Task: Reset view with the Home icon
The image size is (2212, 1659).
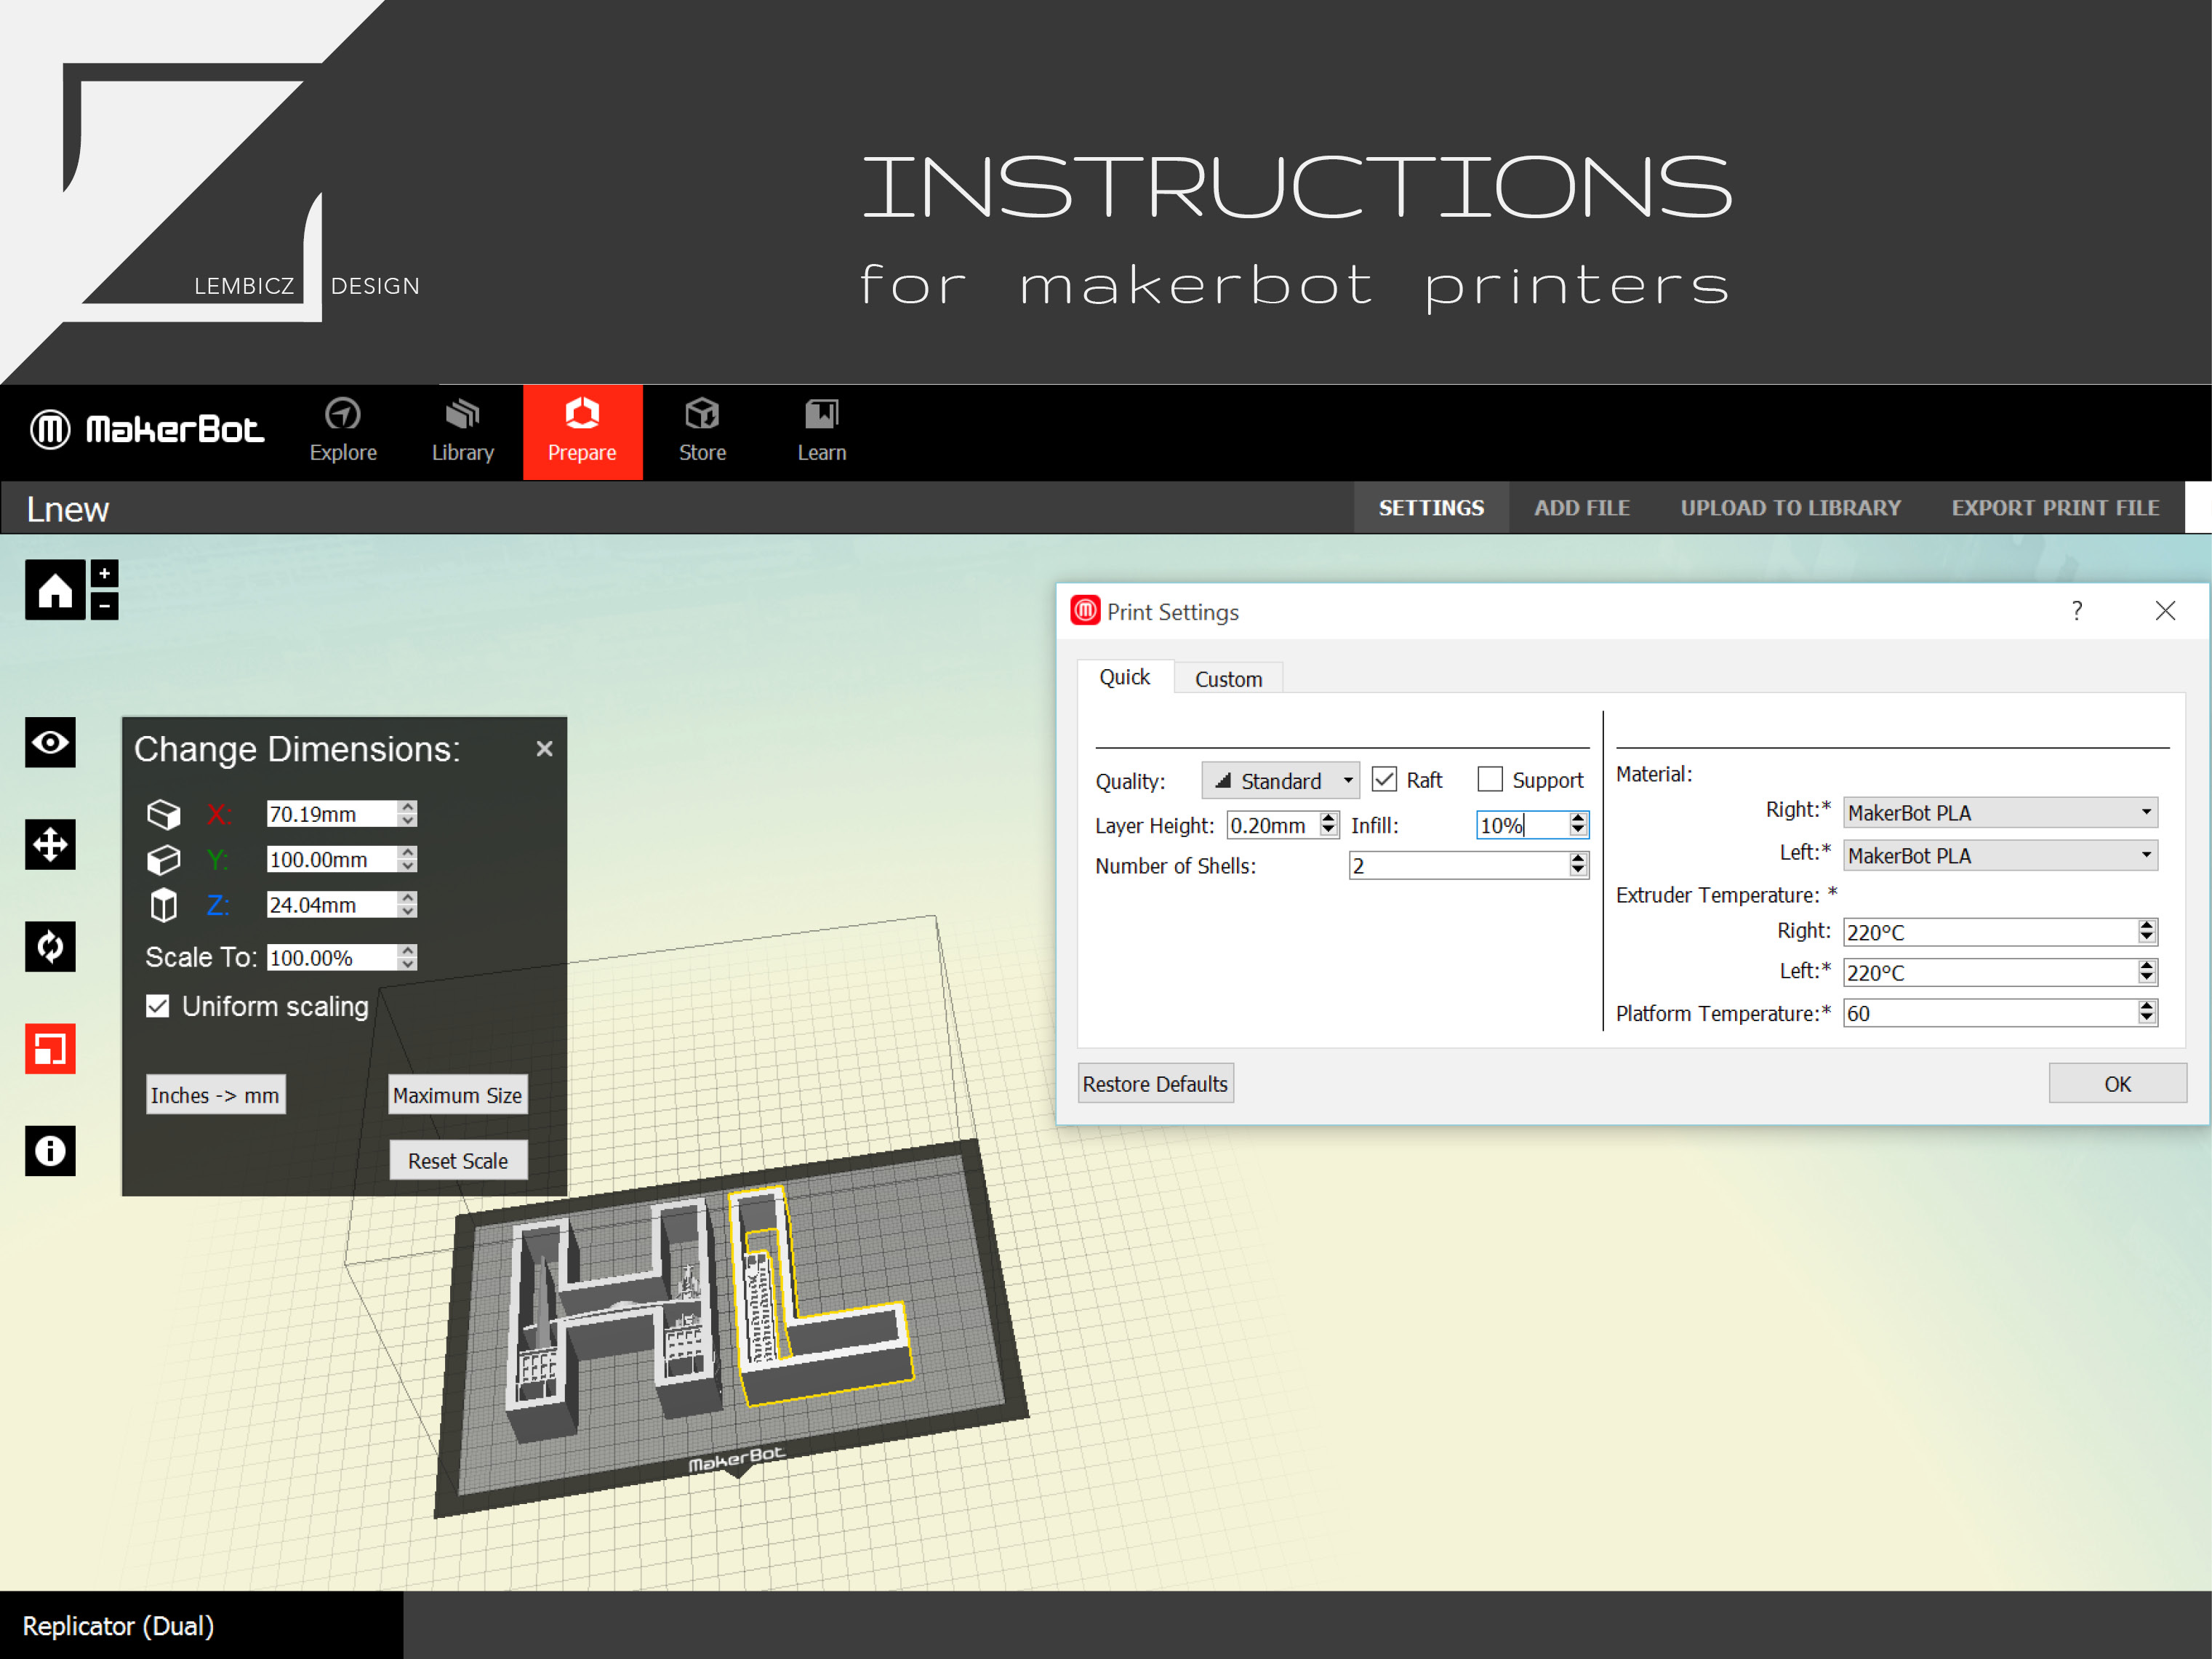Action: click(55, 590)
